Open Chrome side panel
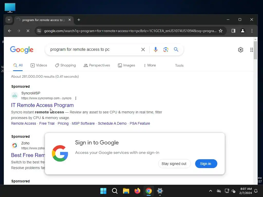 (233, 31)
